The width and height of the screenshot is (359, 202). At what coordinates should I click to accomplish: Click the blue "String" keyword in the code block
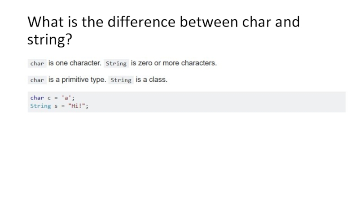click(40, 106)
